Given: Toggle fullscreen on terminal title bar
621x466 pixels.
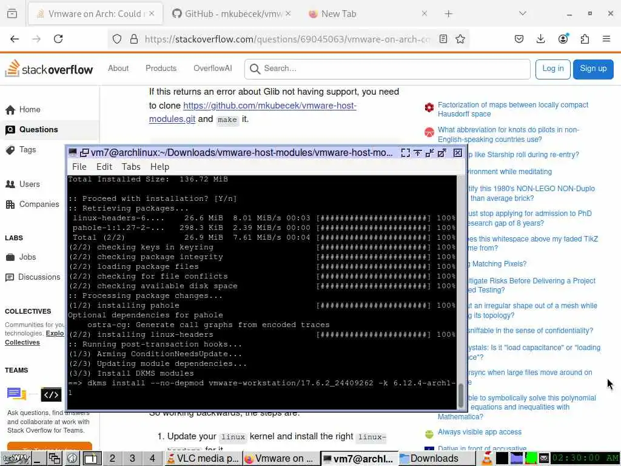Looking at the screenshot, I should pyautogui.click(x=405, y=152).
